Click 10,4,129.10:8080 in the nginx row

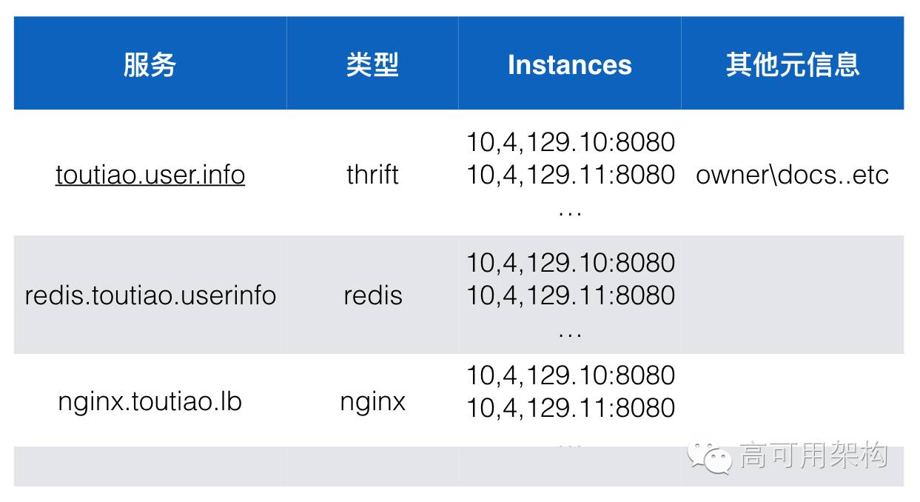571,375
